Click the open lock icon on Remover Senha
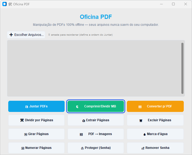192x155 pixels. tap(143, 148)
